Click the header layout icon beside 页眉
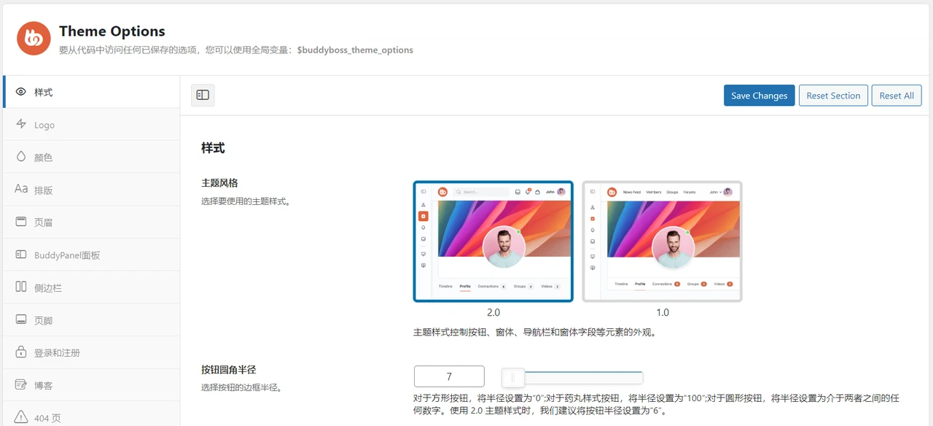 21,222
